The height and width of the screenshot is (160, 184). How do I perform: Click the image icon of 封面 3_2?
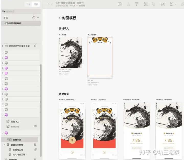point(8,121)
